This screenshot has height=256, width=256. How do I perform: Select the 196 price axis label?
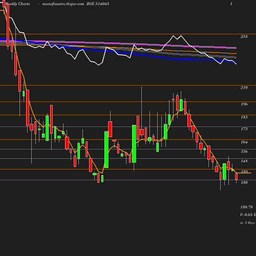click(244, 104)
